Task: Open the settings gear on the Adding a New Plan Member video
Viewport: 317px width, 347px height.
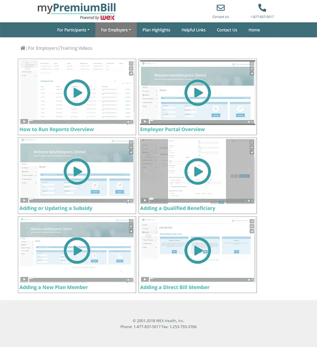Action: (128, 280)
